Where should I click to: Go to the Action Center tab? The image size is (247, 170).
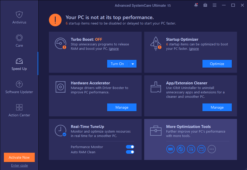(19, 110)
